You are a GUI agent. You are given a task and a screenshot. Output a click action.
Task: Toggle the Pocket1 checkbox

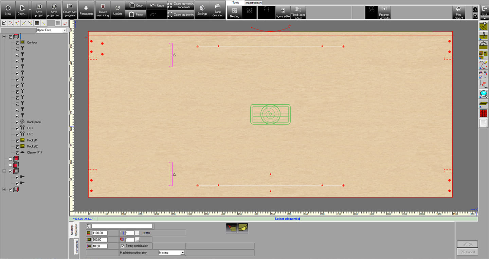coord(17,141)
